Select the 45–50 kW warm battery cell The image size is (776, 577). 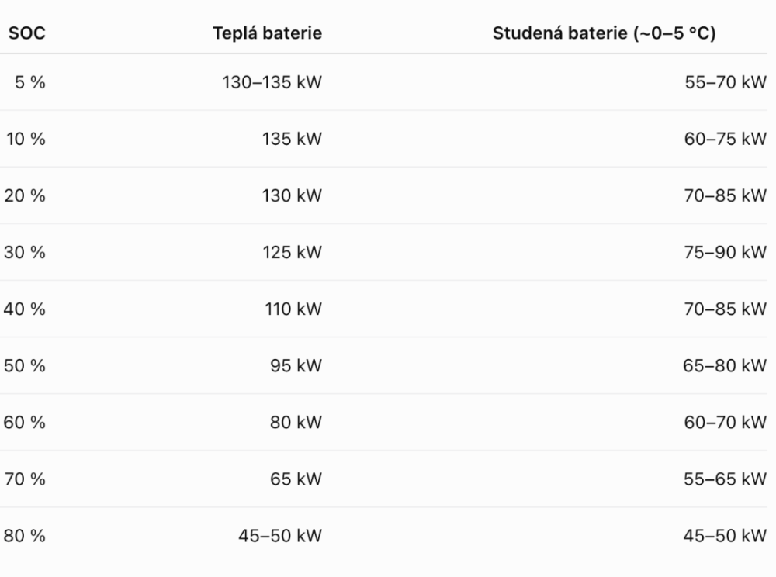280,536
